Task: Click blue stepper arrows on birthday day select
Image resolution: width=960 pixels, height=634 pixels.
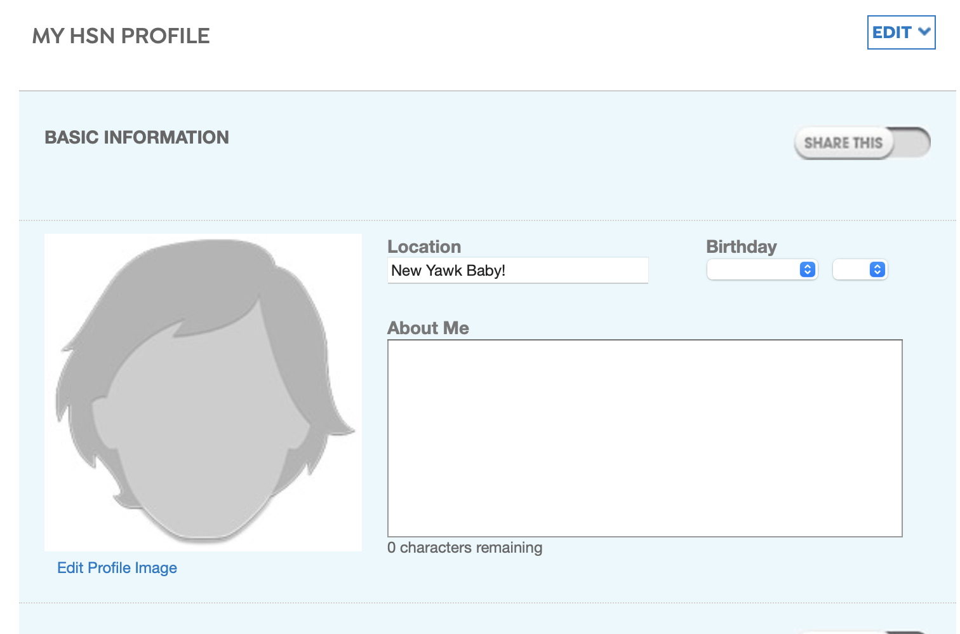Action: (877, 270)
